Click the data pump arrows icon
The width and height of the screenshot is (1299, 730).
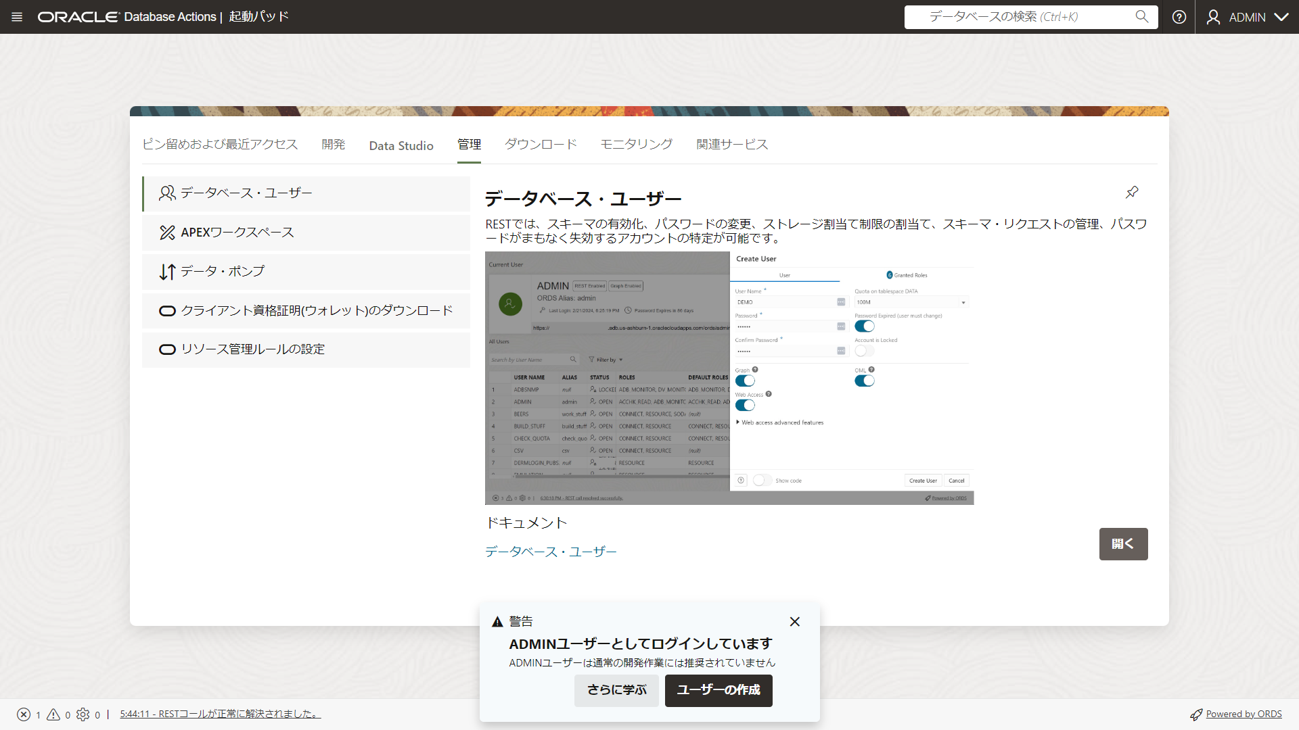[167, 272]
